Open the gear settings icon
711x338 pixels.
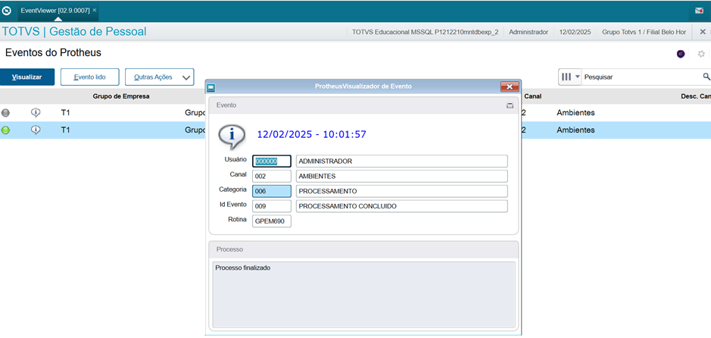[701, 54]
